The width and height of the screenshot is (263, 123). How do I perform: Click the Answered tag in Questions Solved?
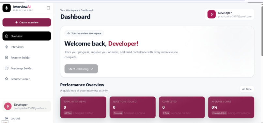[118, 113]
